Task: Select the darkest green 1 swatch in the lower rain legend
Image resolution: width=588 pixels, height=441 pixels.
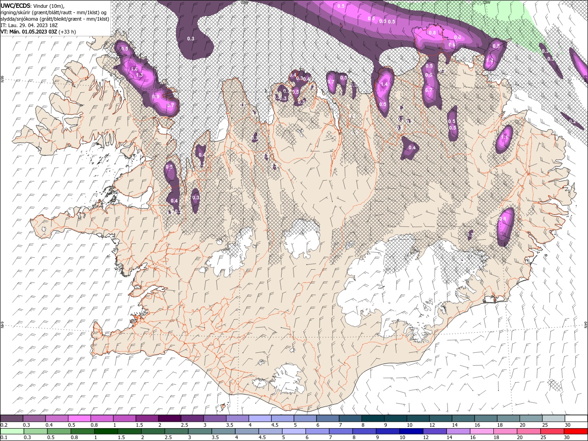Action: [106, 431]
